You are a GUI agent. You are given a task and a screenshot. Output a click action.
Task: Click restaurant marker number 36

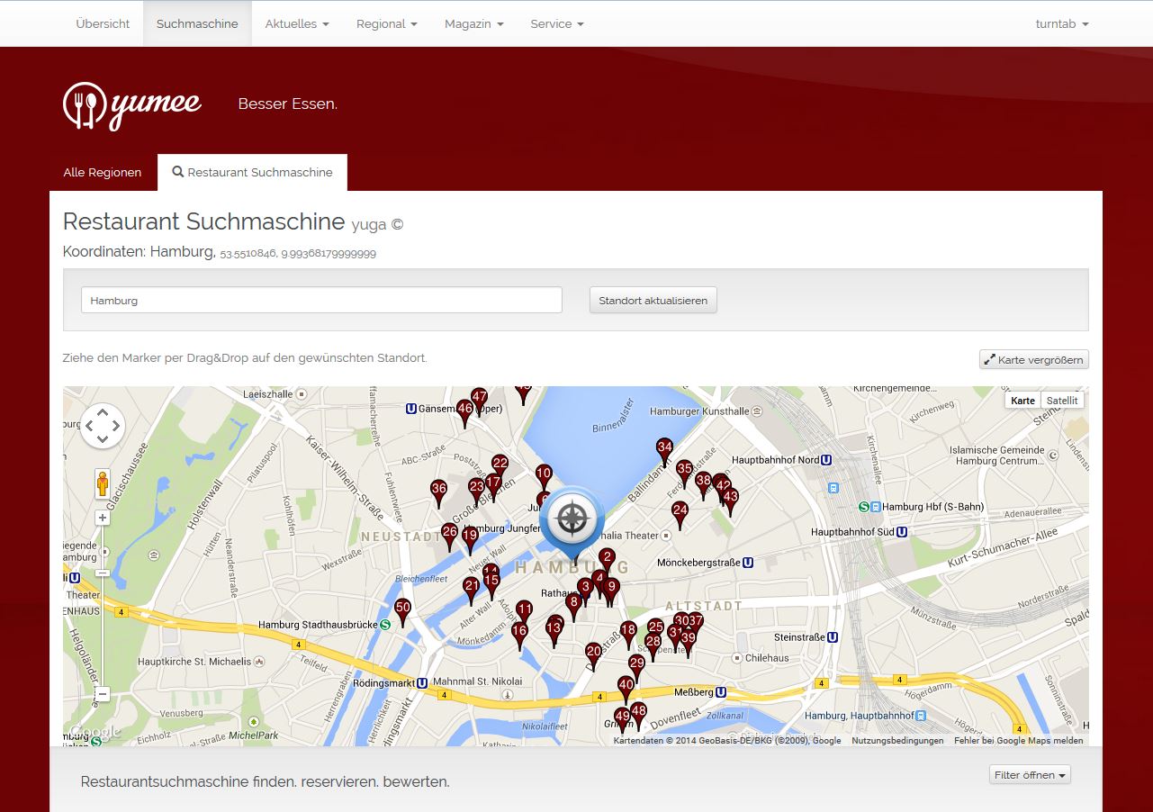pyautogui.click(x=438, y=494)
